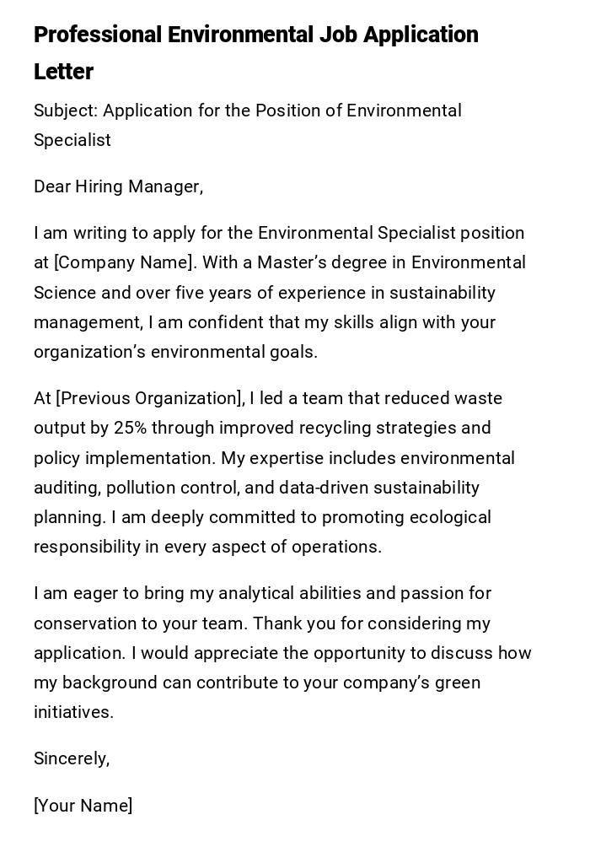
Task: Click the 'Sincerely,' closing line
Action: pyautogui.click(x=72, y=758)
